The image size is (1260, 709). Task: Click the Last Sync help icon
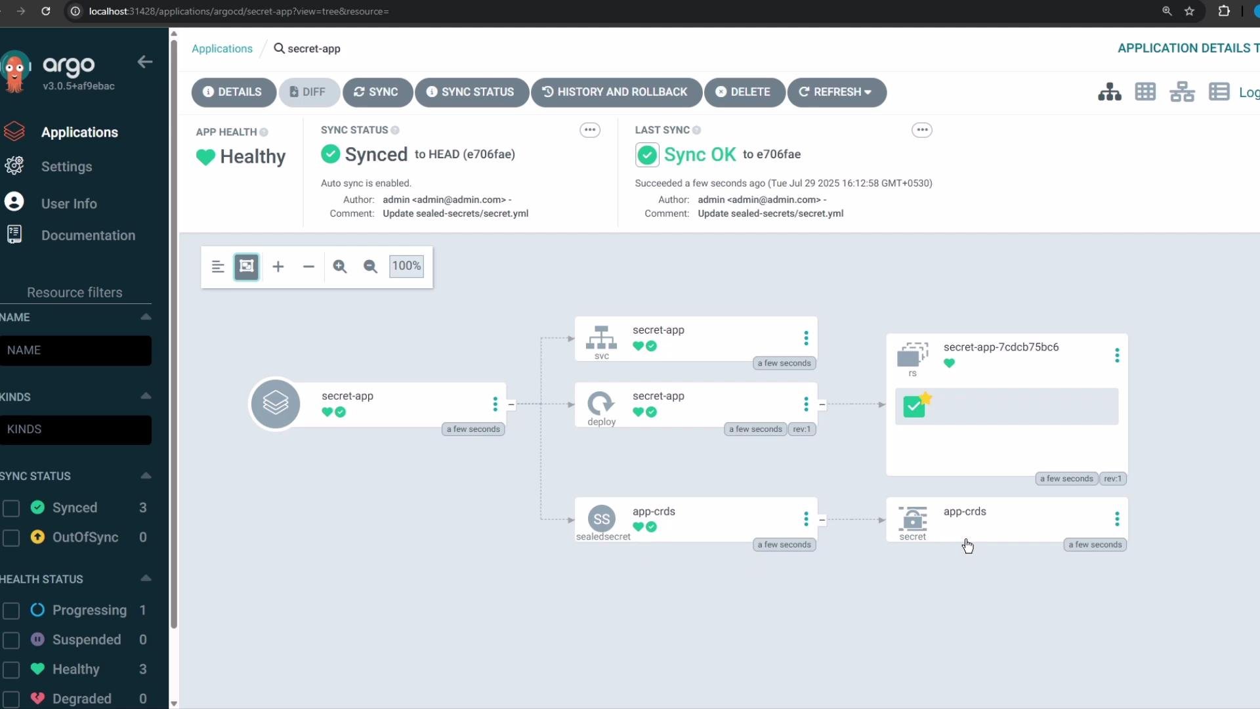click(697, 130)
